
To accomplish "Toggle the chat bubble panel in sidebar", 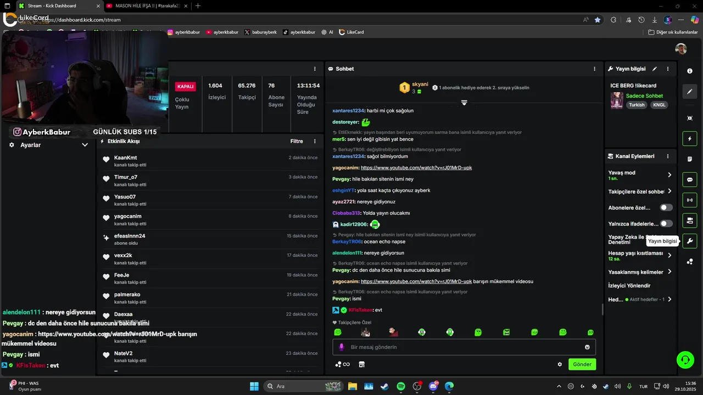I will pyautogui.click(x=690, y=179).
